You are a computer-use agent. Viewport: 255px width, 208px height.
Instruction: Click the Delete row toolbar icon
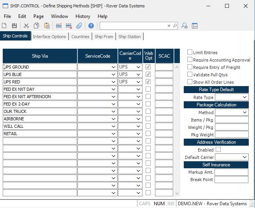(x=69, y=26)
